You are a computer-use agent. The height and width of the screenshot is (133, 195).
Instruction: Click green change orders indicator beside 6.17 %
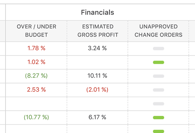[x=158, y=118]
